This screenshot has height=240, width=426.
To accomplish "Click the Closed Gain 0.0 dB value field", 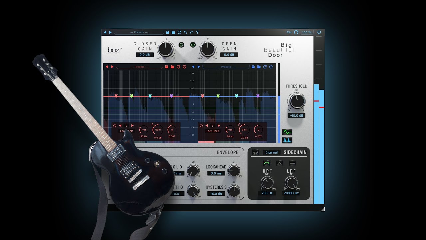I will pyautogui.click(x=145, y=55).
